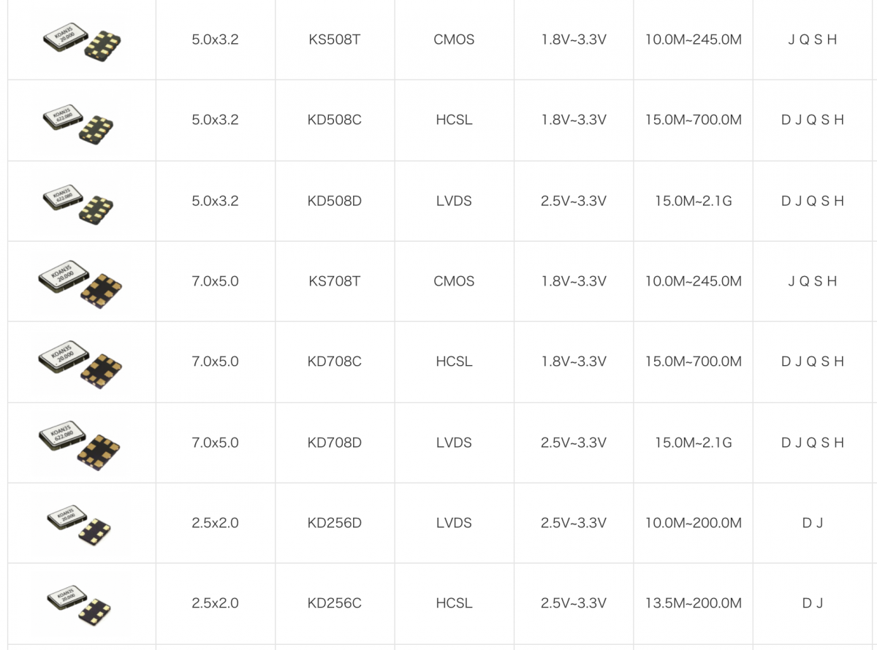Open the KD508C model link
The height and width of the screenshot is (650, 877).
(x=334, y=120)
